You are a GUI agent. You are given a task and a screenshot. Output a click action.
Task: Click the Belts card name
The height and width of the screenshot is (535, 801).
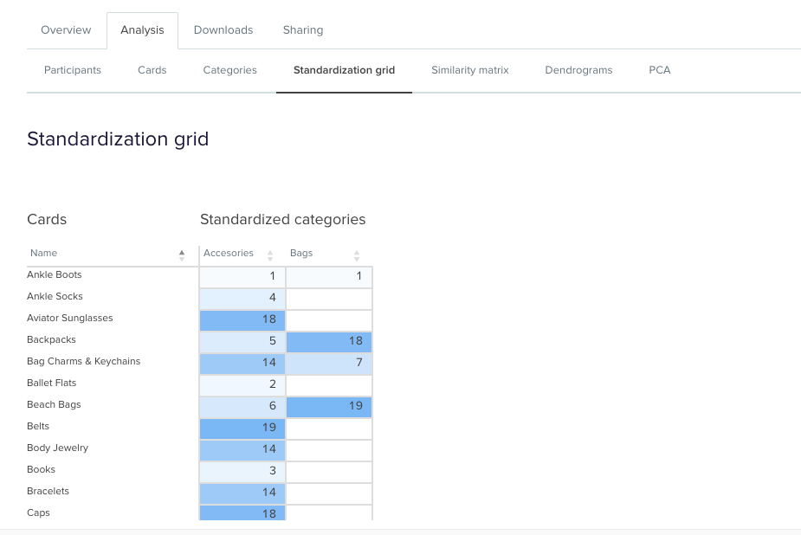pos(38,426)
